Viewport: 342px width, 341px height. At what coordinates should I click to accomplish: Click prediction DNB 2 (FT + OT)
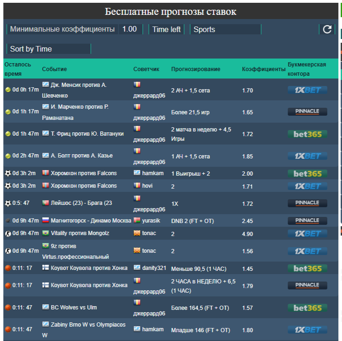(x=193, y=221)
